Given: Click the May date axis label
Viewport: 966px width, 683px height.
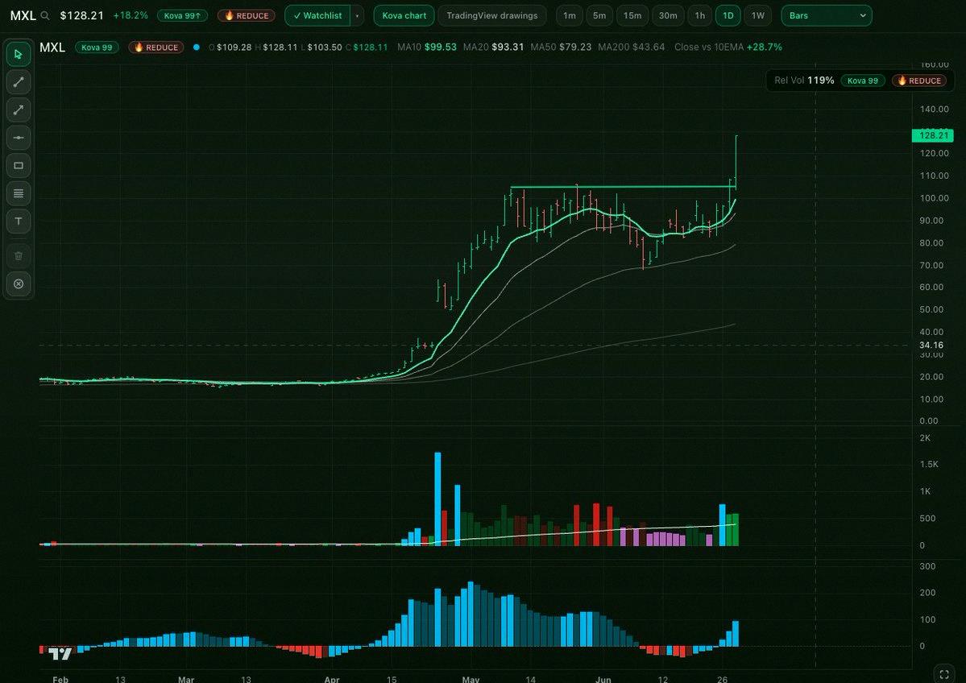Looking at the screenshot, I should pyautogui.click(x=471, y=679).
